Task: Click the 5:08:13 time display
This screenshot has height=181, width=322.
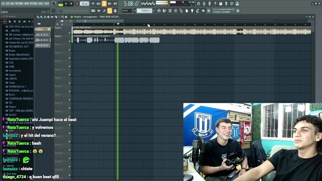Action: click(x=131, y=4)
